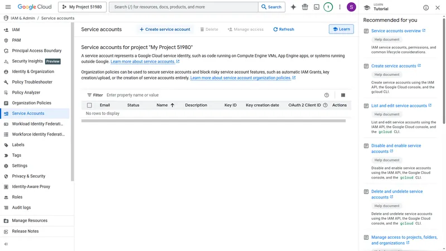Click the Labels tag icon
The width and height of the screenshot is (446, 251).
tap(6, 145)
